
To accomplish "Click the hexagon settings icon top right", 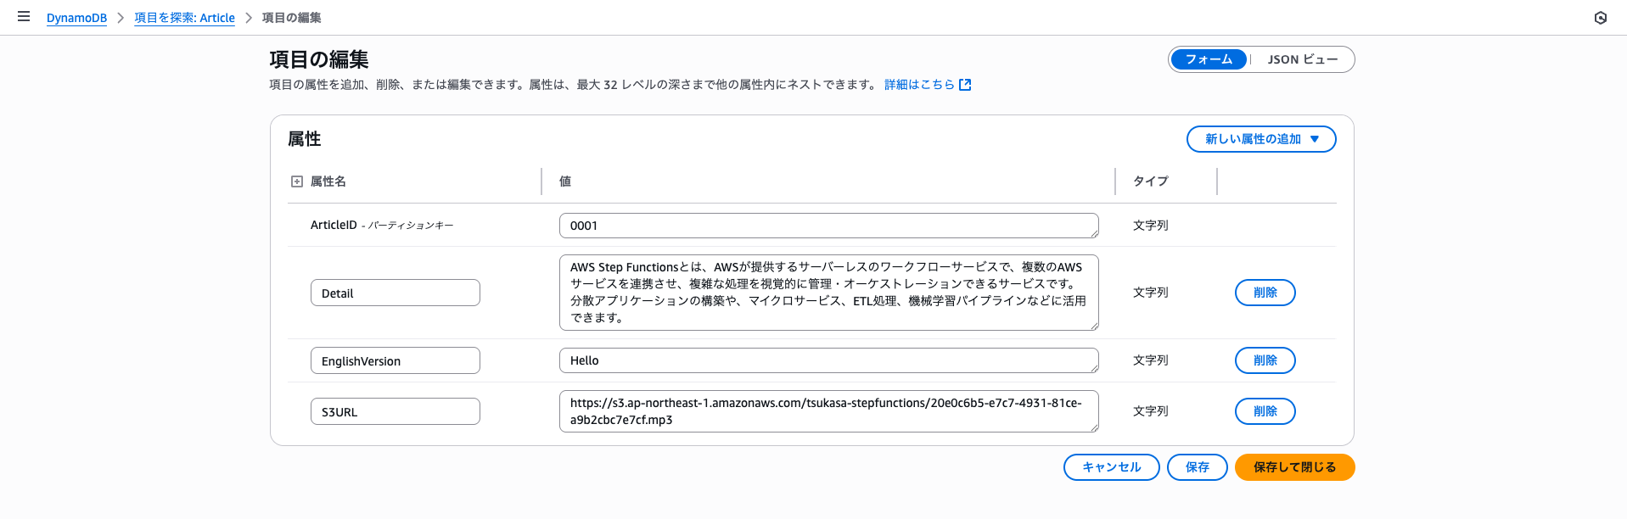I will click(x=1600, y=18).
